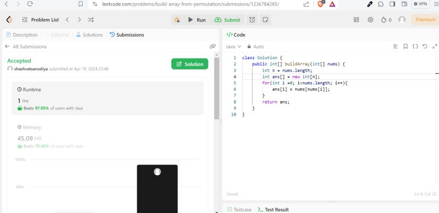Reset code with the undo arrow icon
439x213 pixels.
(x=425, y=47)
